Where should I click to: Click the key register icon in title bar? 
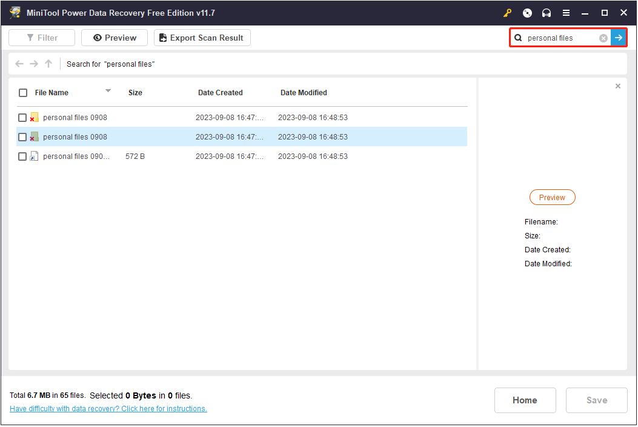click(508, 13)
